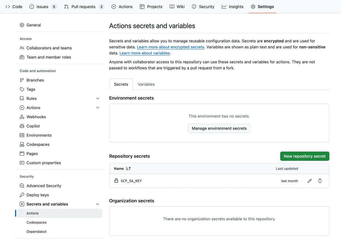Screen dimensions: 341x240
Task: Click the GCP_SA_KEY secret name
Action: [x=131, y=181]
